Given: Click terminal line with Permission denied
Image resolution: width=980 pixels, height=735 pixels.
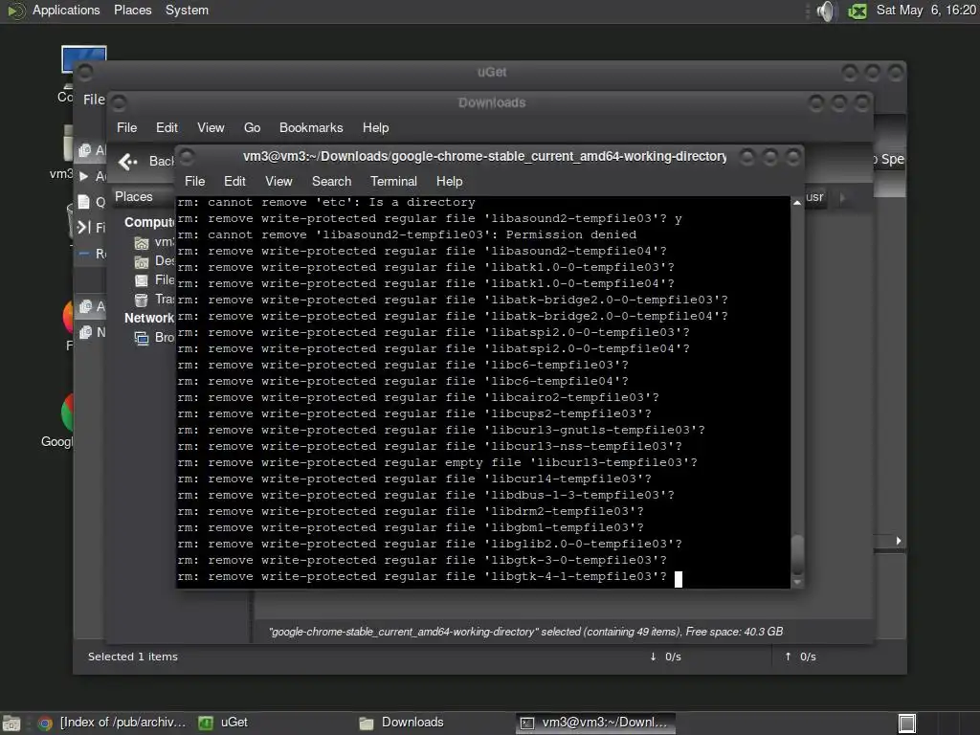Looking at the screenshot, I should coord(407,235).
